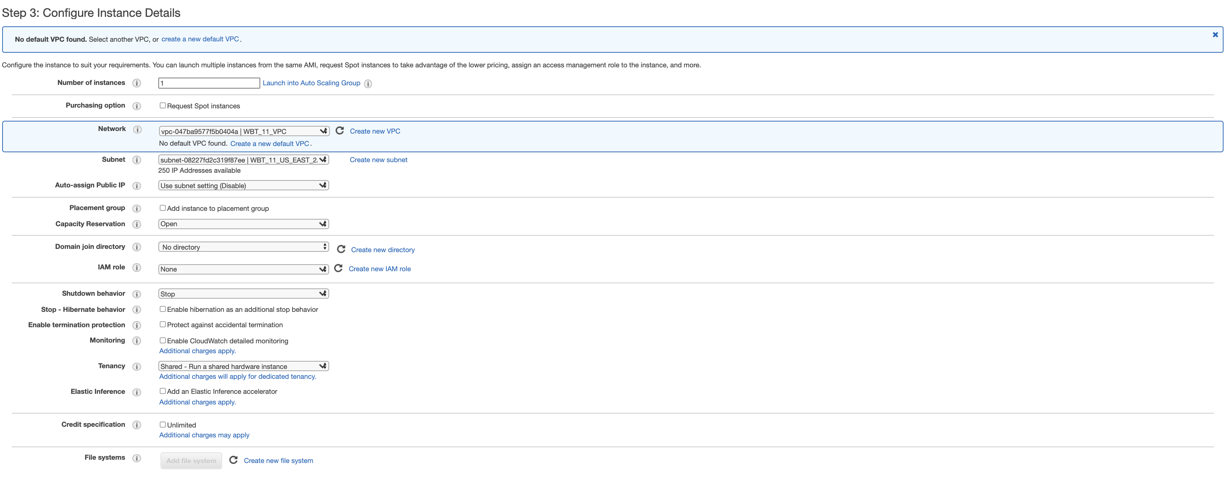
Task: Refresh the Domain join directory list
Action: 341,249
